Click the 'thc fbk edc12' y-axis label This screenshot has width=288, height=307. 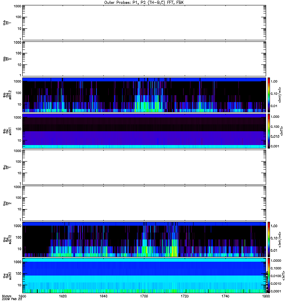(7, 239)
